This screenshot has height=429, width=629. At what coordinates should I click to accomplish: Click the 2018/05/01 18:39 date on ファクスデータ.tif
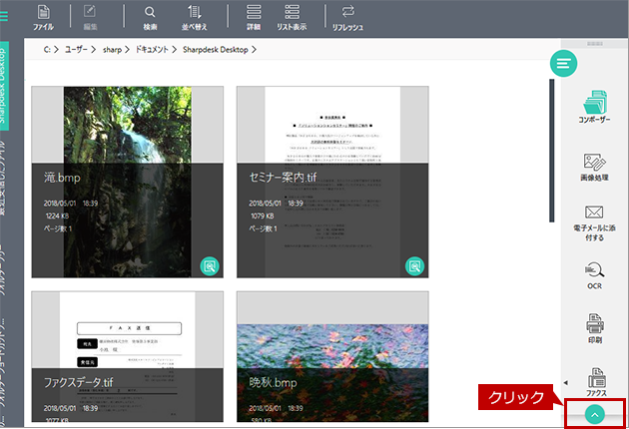point(71,408)
